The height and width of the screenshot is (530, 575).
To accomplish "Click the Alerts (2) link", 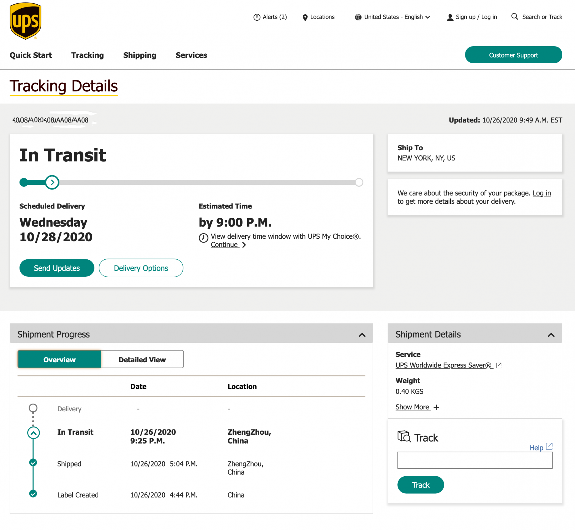I will [275, 17].
